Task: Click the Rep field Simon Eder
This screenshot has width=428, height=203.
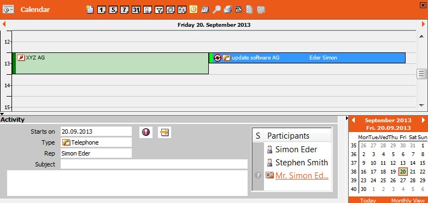Action: (96, 153)
